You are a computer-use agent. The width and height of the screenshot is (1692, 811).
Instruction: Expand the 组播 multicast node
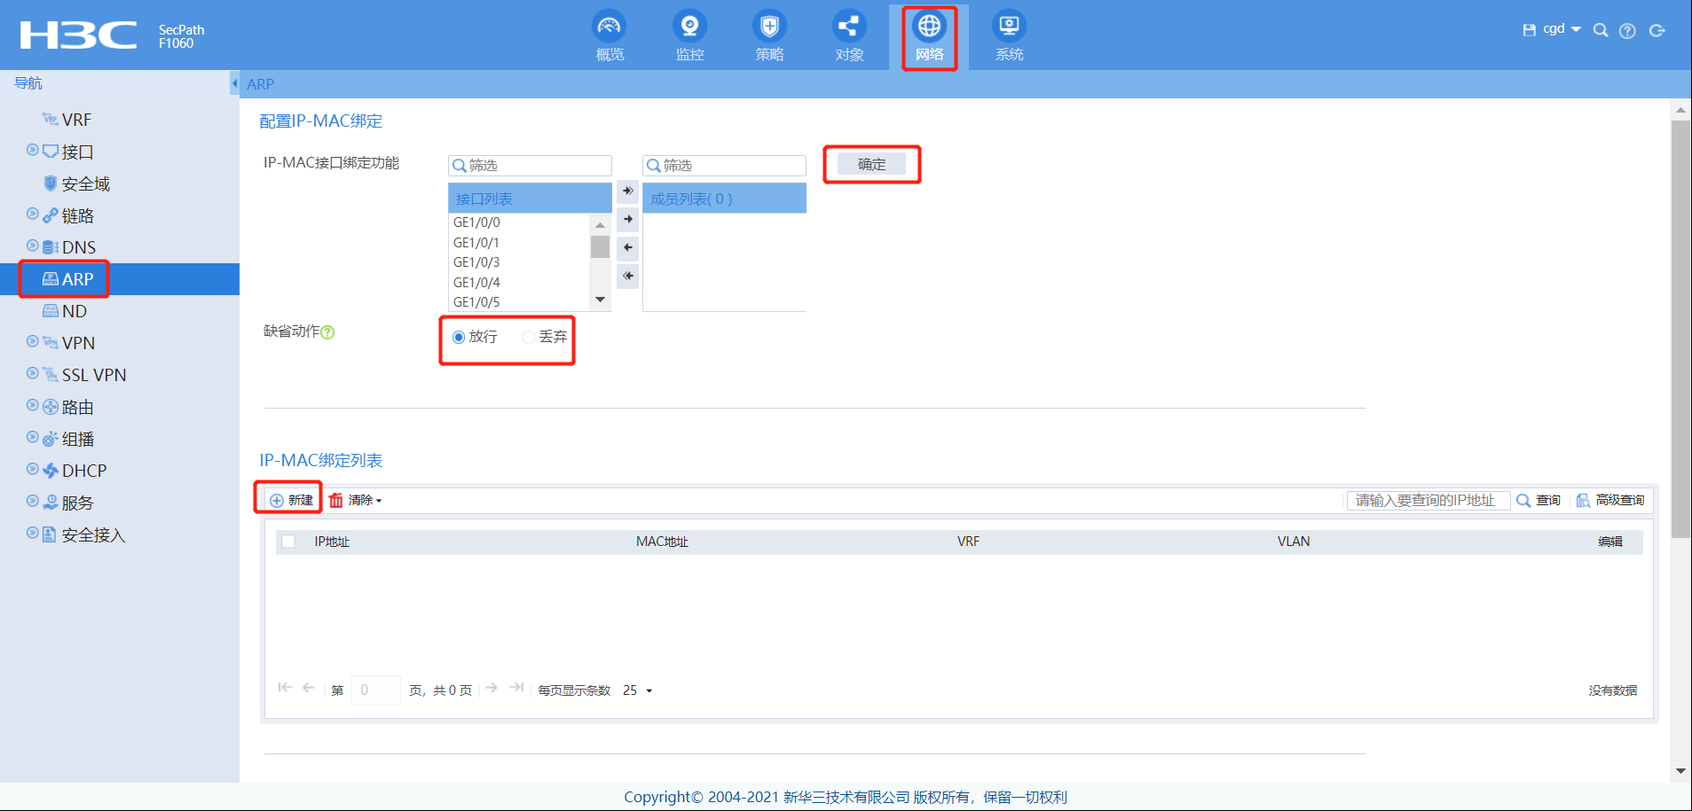(x=32, y=437)
